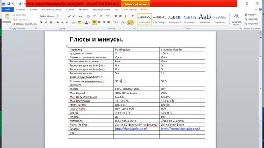
Task: Click the Word application icon in title bar
Action: click(x=3, y=4)
